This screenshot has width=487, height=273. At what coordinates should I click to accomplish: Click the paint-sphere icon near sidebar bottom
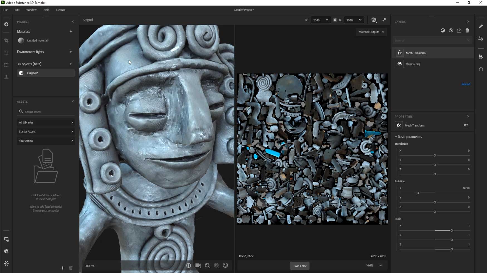tap(6, 251)
